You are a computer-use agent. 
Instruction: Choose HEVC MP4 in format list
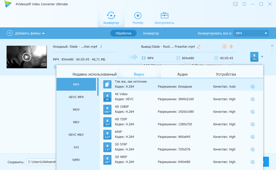[76, 97]
